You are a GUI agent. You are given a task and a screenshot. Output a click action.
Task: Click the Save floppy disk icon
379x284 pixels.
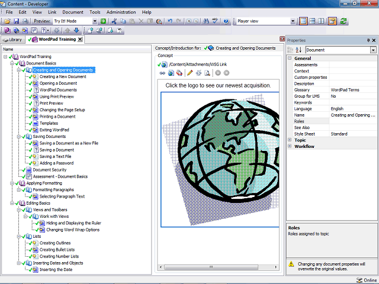click(x=16, y=21)
